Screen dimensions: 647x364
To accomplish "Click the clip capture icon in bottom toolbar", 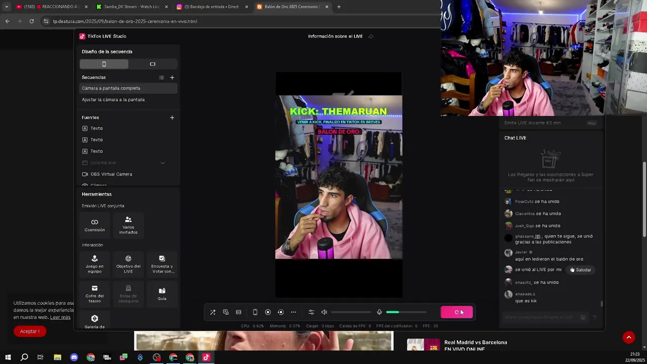I will (239, 312).
